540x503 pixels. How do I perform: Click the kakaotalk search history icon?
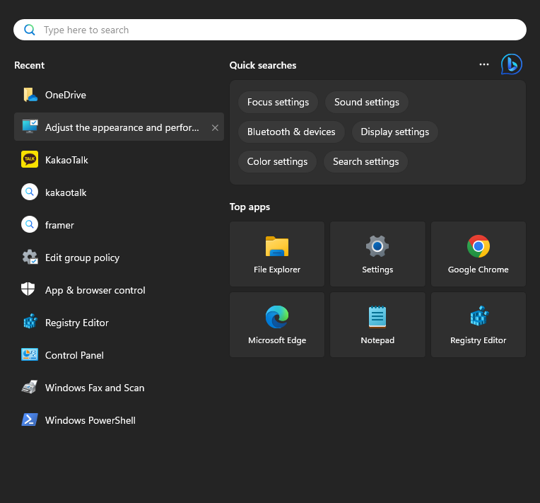coord(30,192)
